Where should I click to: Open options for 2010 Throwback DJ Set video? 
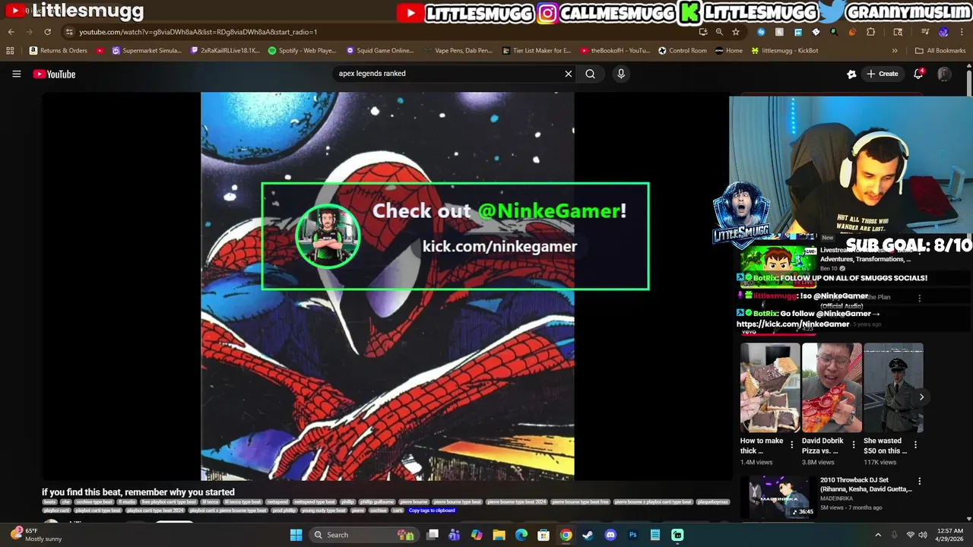tap(919, 481)
